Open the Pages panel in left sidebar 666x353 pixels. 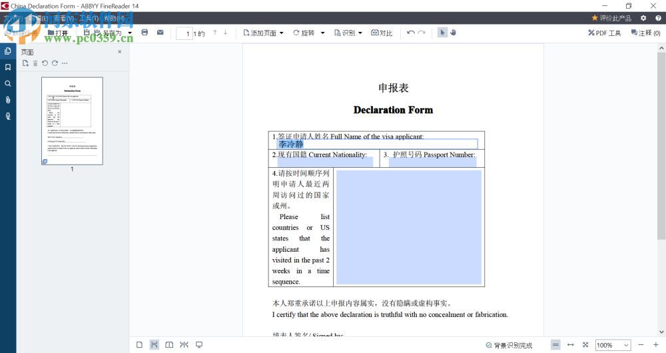[7, 51]
